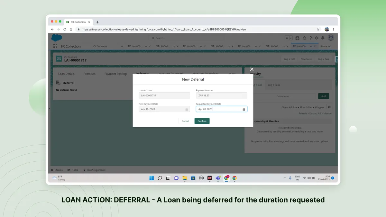Switch to the Promises tab

pyautogui.click(x=89, y=74)
